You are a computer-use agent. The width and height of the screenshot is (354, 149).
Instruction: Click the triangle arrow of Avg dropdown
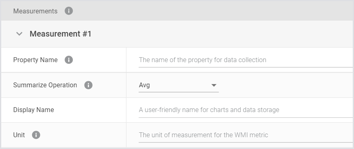click(x=214, y=85)
